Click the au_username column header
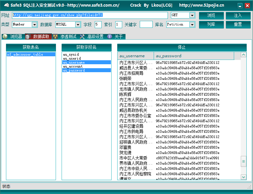Screen dimensions: 253x194 tap(136, 56)
